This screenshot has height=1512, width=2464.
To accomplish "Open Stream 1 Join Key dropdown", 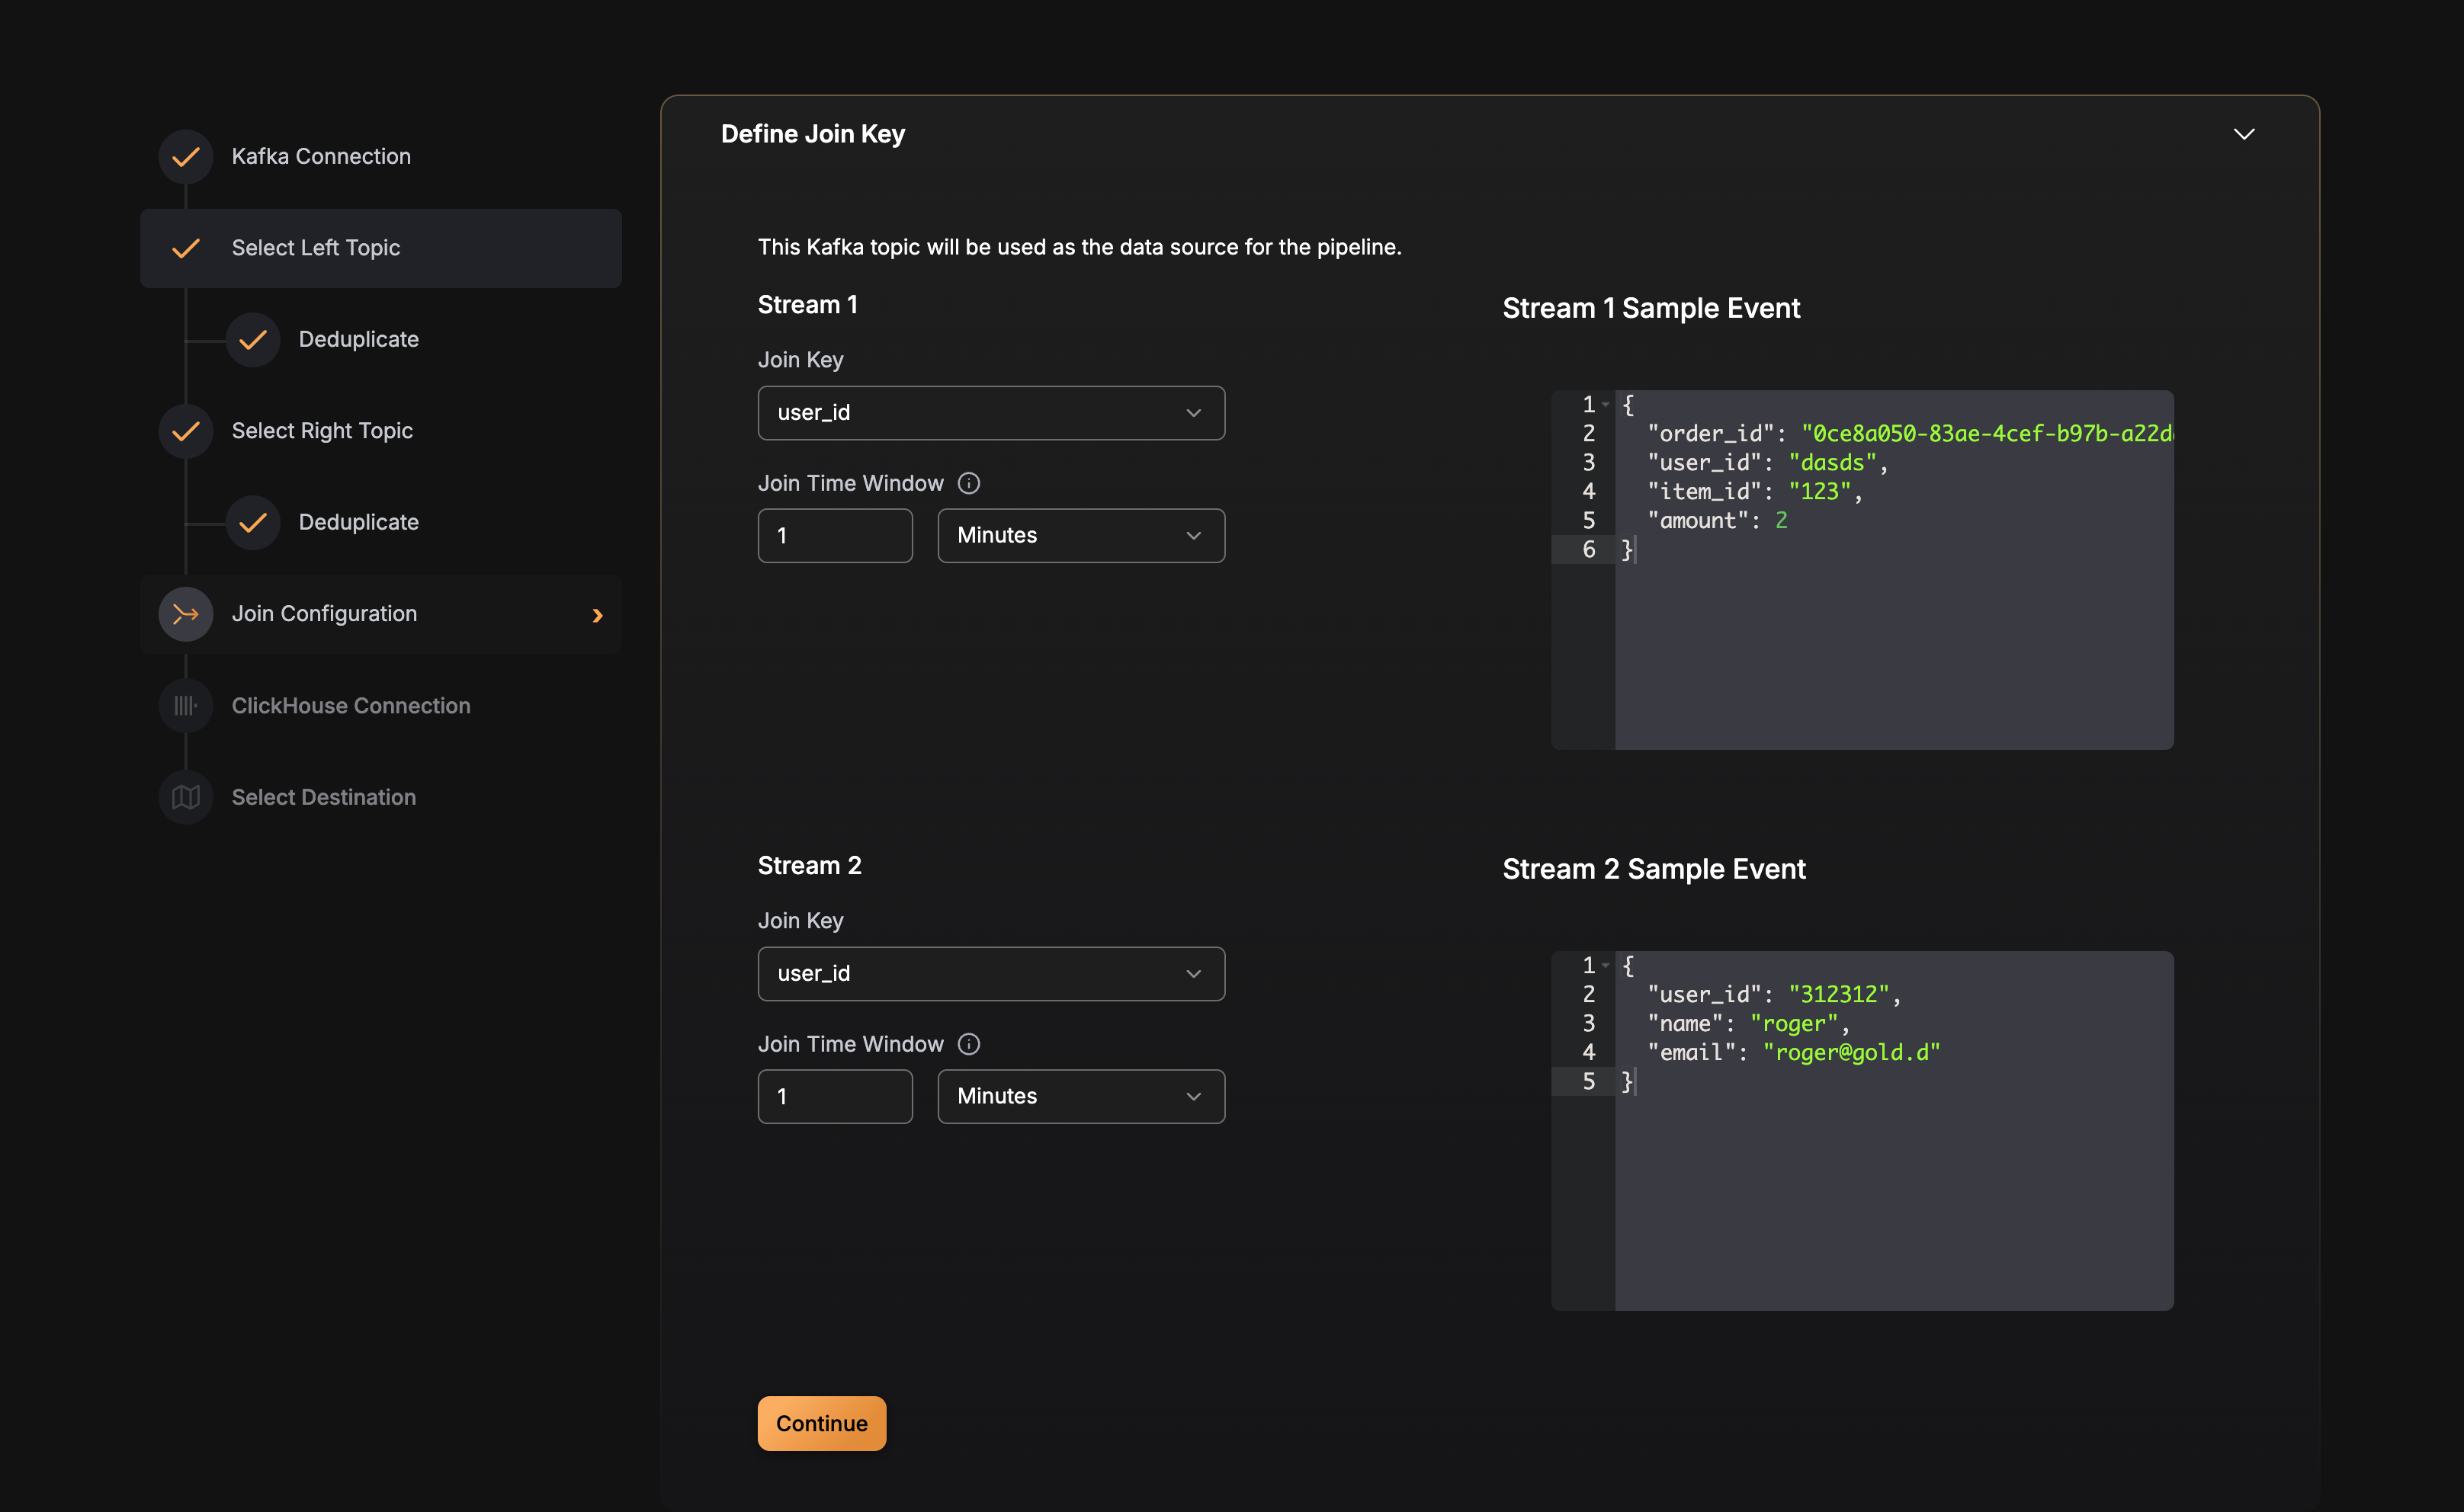I will click(991, 412).
